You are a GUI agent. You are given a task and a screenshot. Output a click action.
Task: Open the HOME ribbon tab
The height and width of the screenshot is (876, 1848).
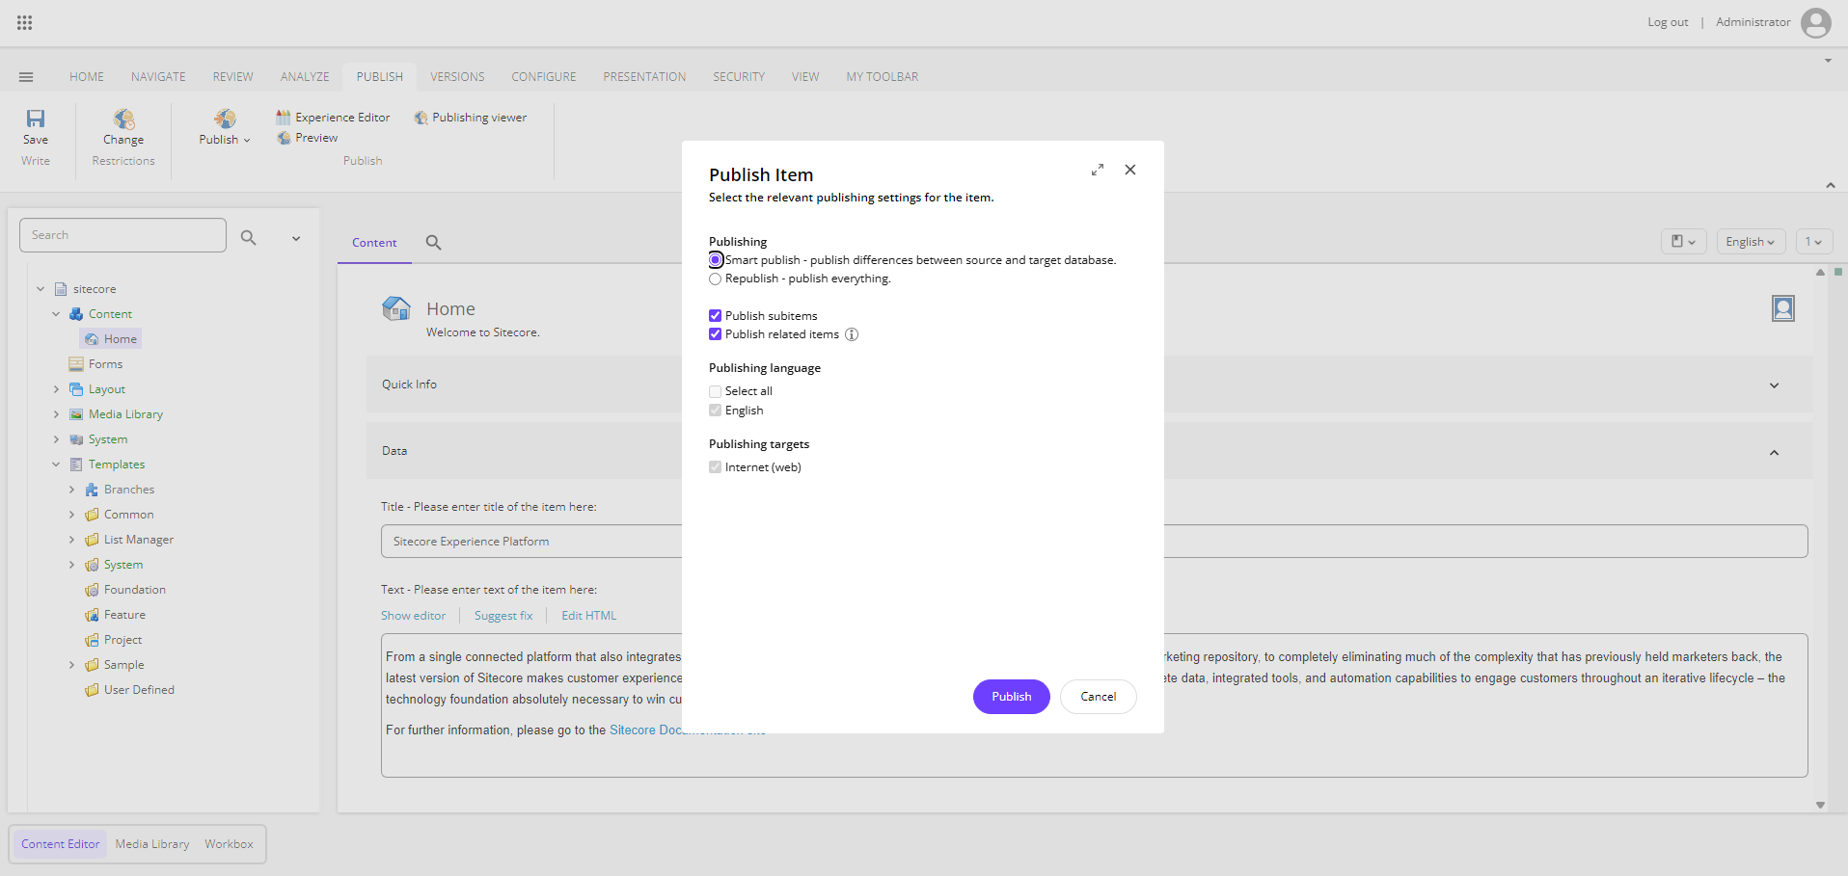point(87,77)
